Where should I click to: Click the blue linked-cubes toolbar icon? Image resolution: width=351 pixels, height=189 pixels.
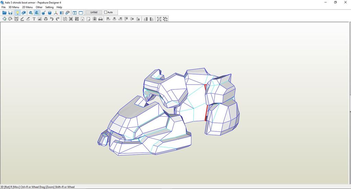pyautogui.click(x=23, y=13)
